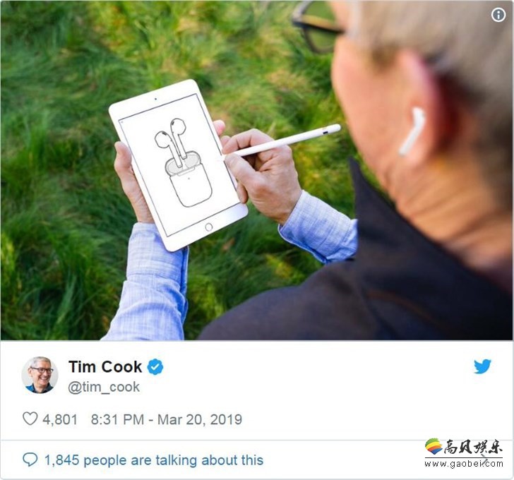Like the tweet with the heart icon
This screenshot has width=514, height=480.
click(30, 419)
